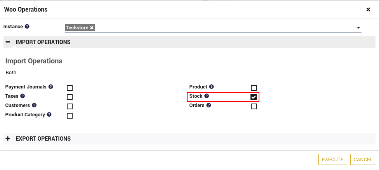Click the help icon beside Product

click(212, 87)
